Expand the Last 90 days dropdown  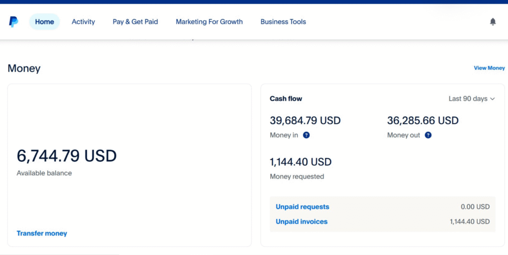(x=471, y=99)
